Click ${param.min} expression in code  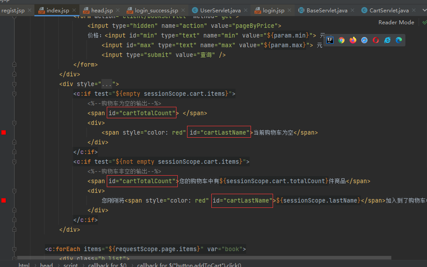288,35
